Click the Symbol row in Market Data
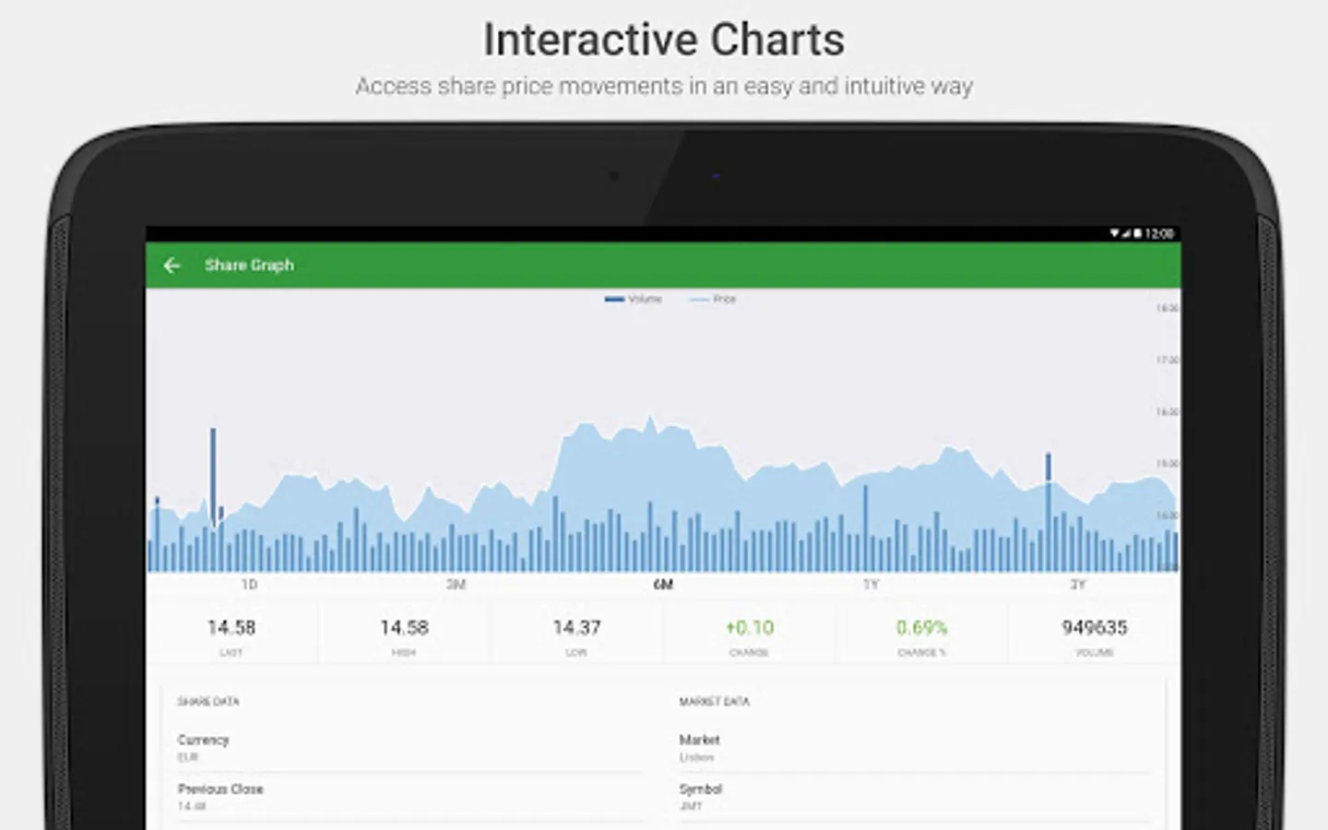This screenshot has height=830, width=1328. coord(915,797)
